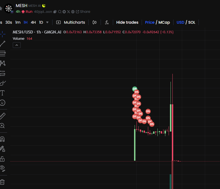Click the MESH AI name text
220x189 pixels.
(x=35, y=6)
